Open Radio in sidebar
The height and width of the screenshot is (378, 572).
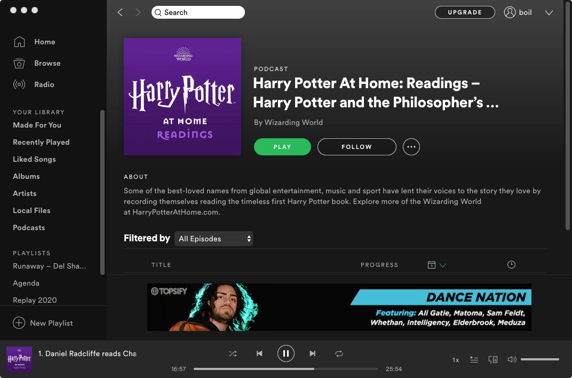(x=44, y=85)
